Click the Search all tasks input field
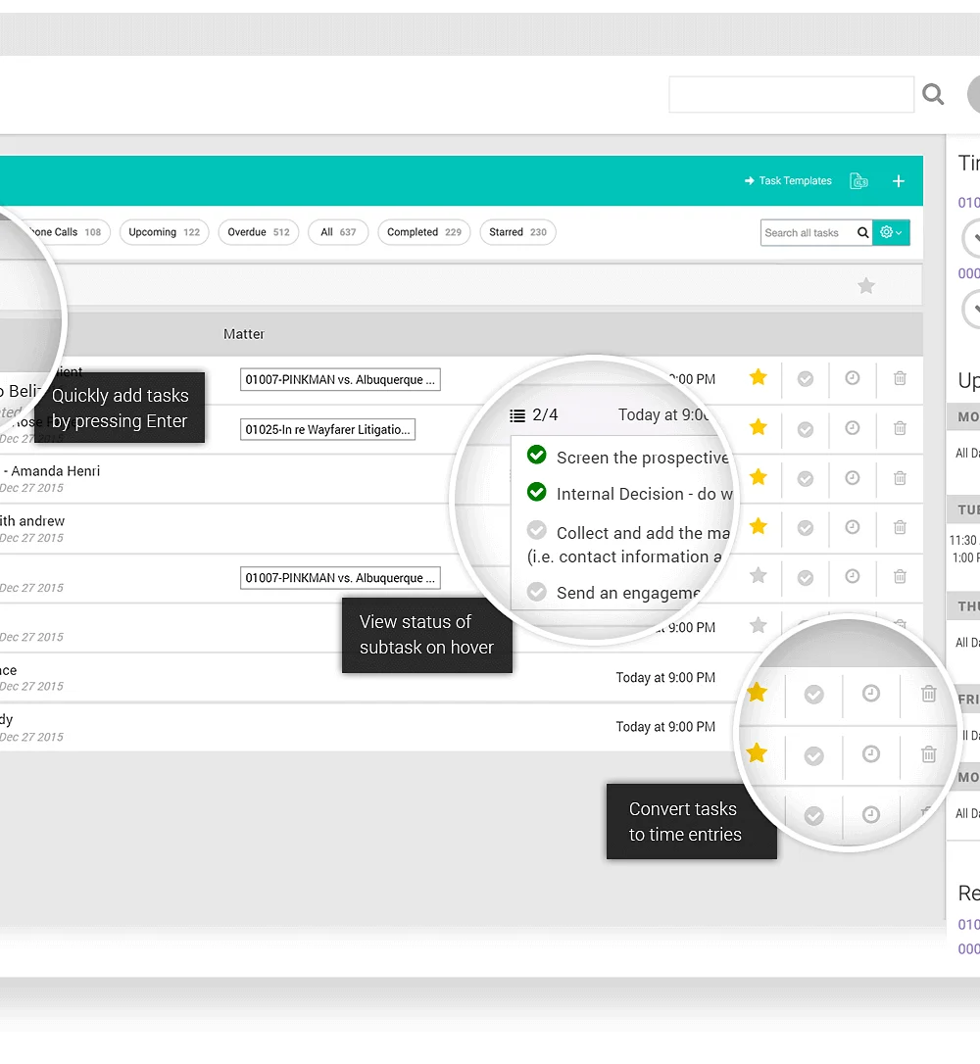This screenshot has width=980, height=1064. [808, 233]
